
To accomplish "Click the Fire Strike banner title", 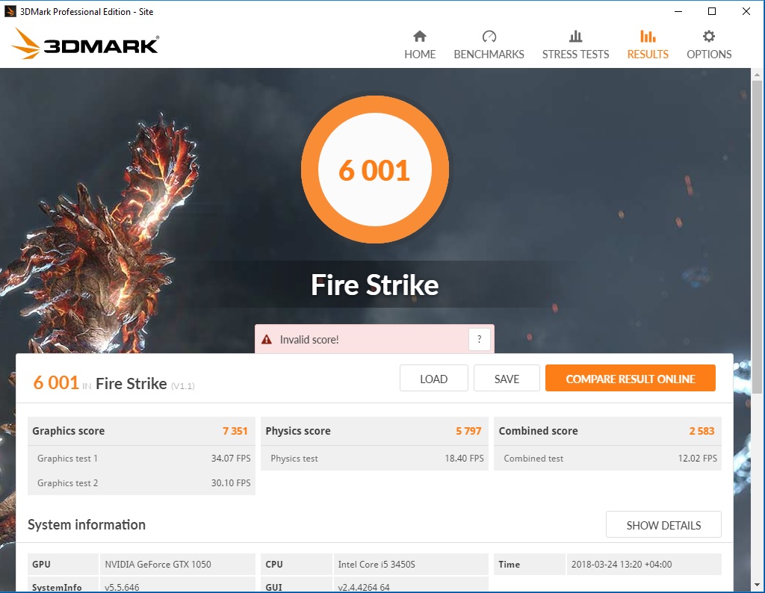I will [x=375, y=285].
